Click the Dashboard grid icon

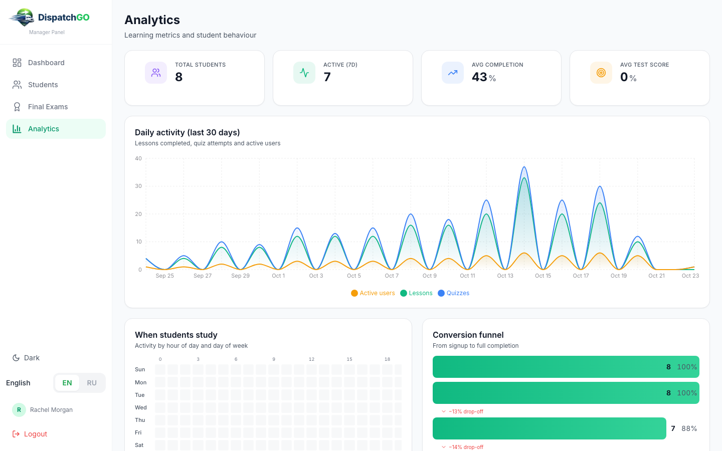click(x=17, y=63)
